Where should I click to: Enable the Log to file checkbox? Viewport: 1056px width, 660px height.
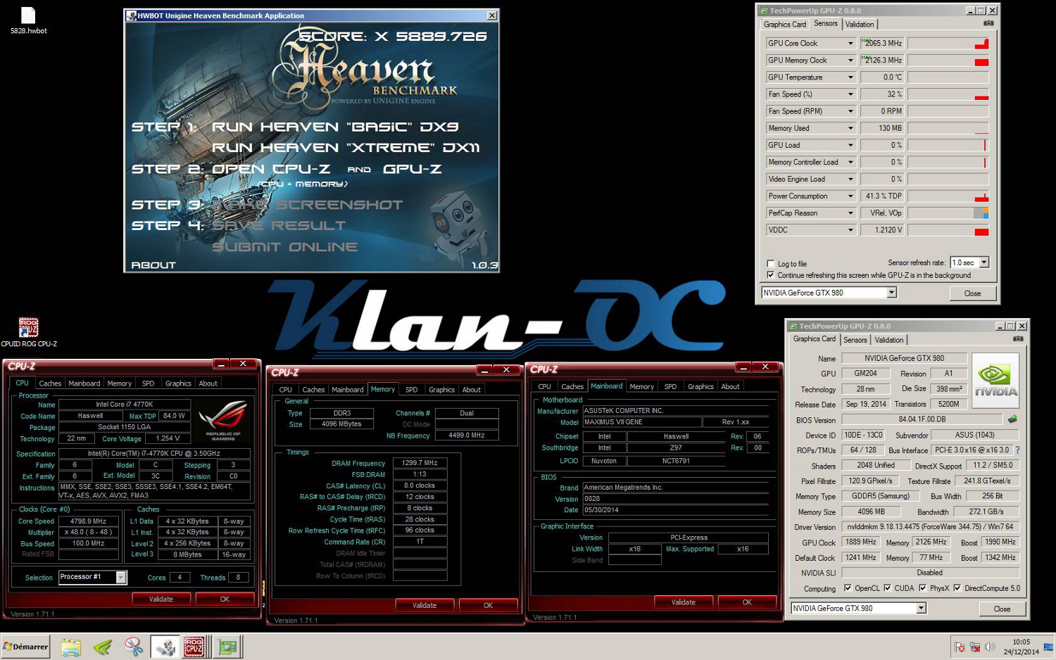(771, 264)
